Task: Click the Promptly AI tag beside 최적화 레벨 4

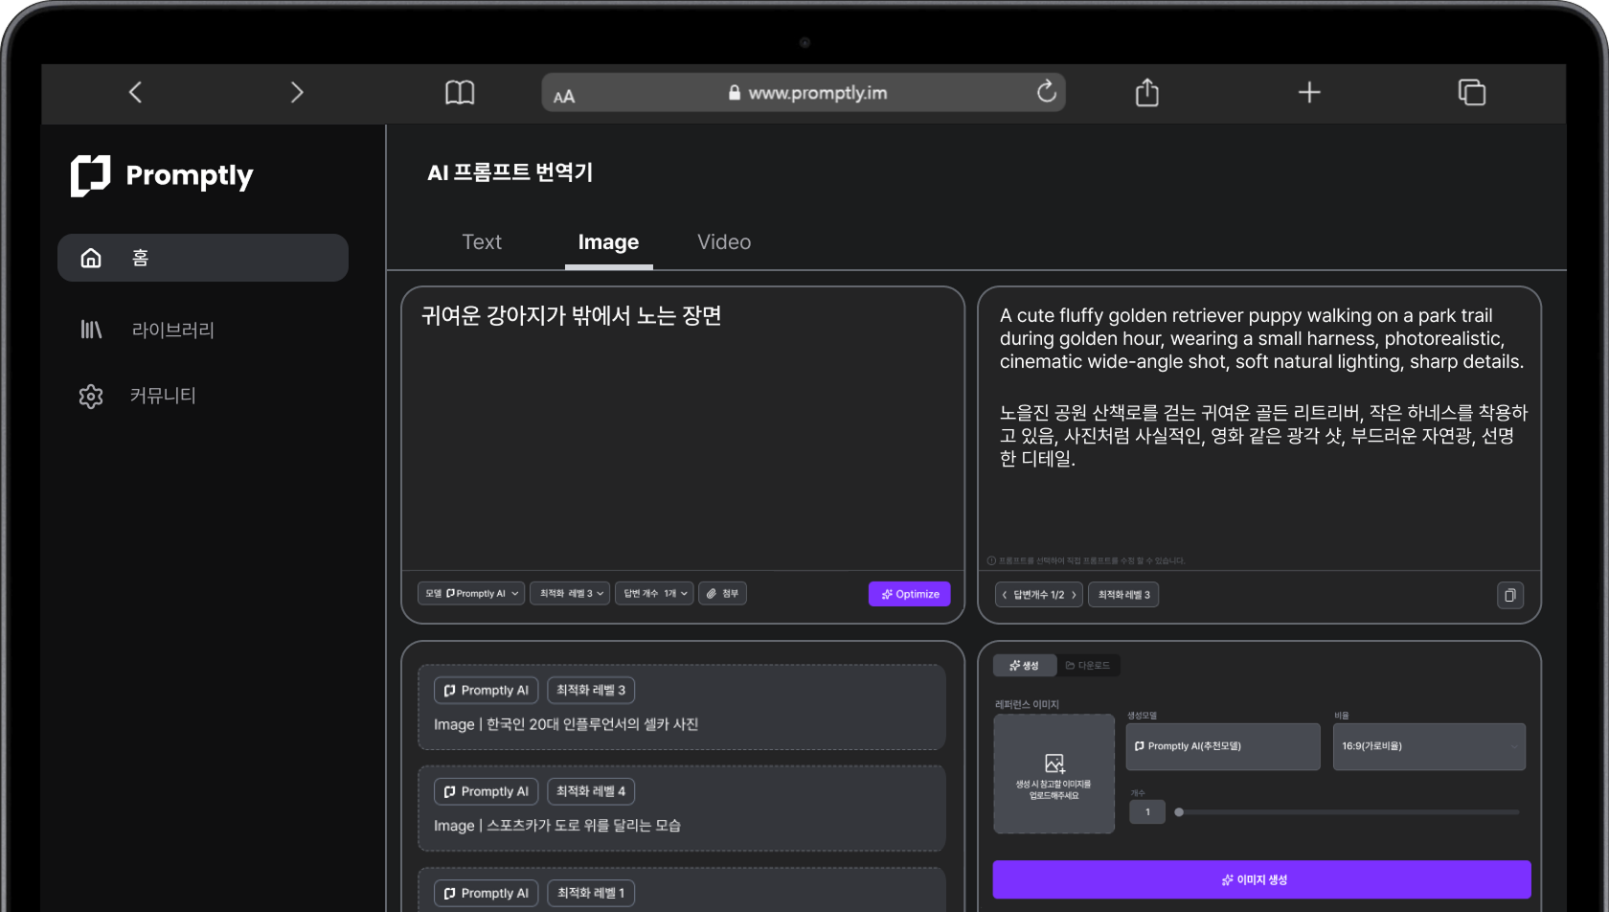Action: pos(487,791)
